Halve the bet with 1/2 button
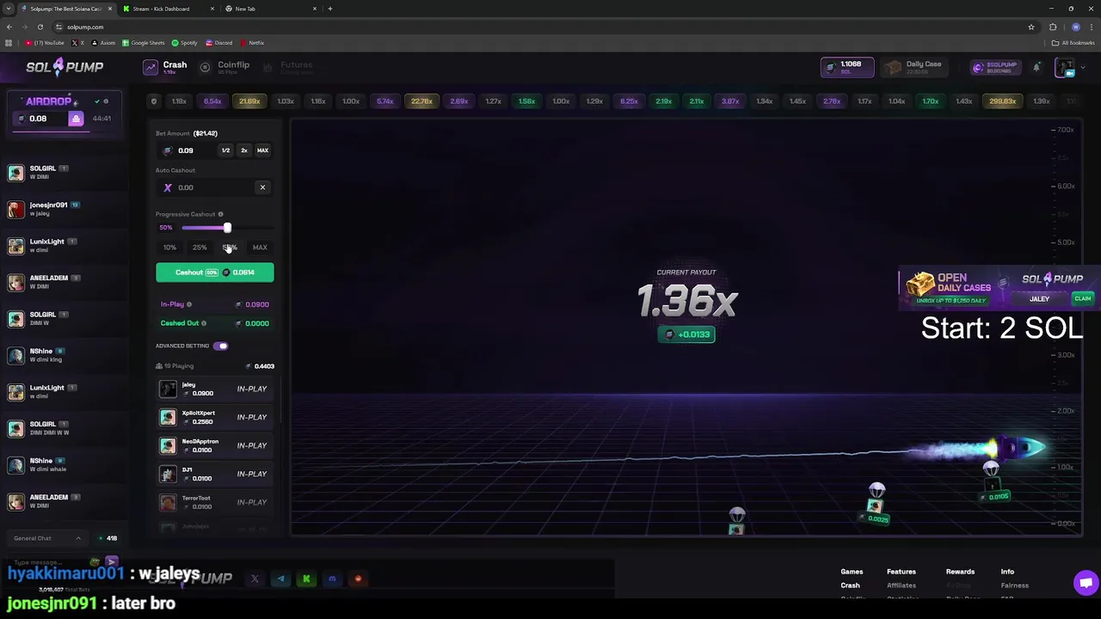This screenshot has height=619, width=1101. (x=225, y=150)
